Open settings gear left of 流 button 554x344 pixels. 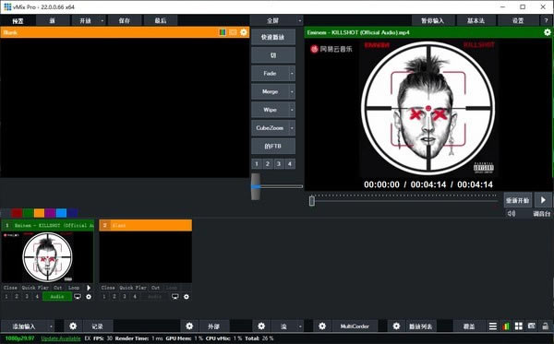point(261,326)
